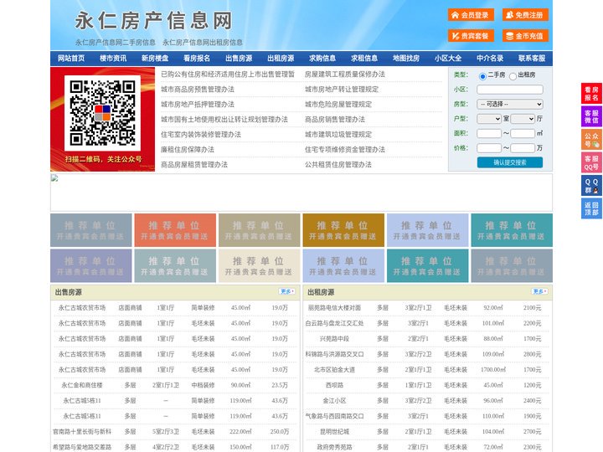The image size is (603, 452).
Task: Open the 城市房地产抵押管理办法 link
Action: tap(198, 104)
